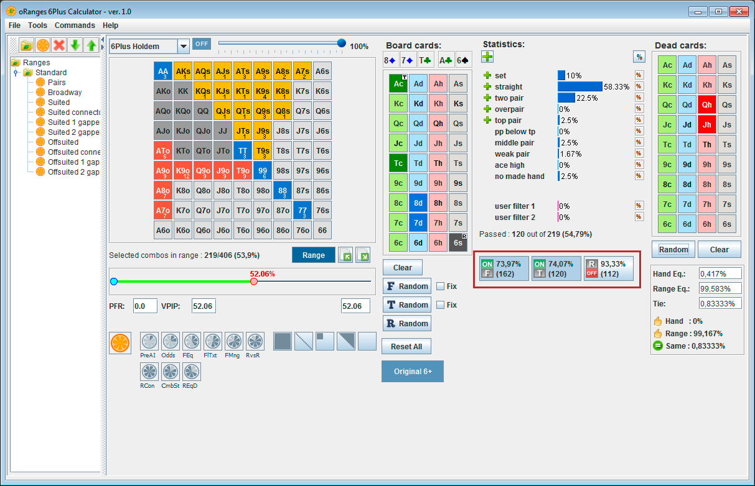Click the RvsR range versus range icon

click(x=255, y=341)
